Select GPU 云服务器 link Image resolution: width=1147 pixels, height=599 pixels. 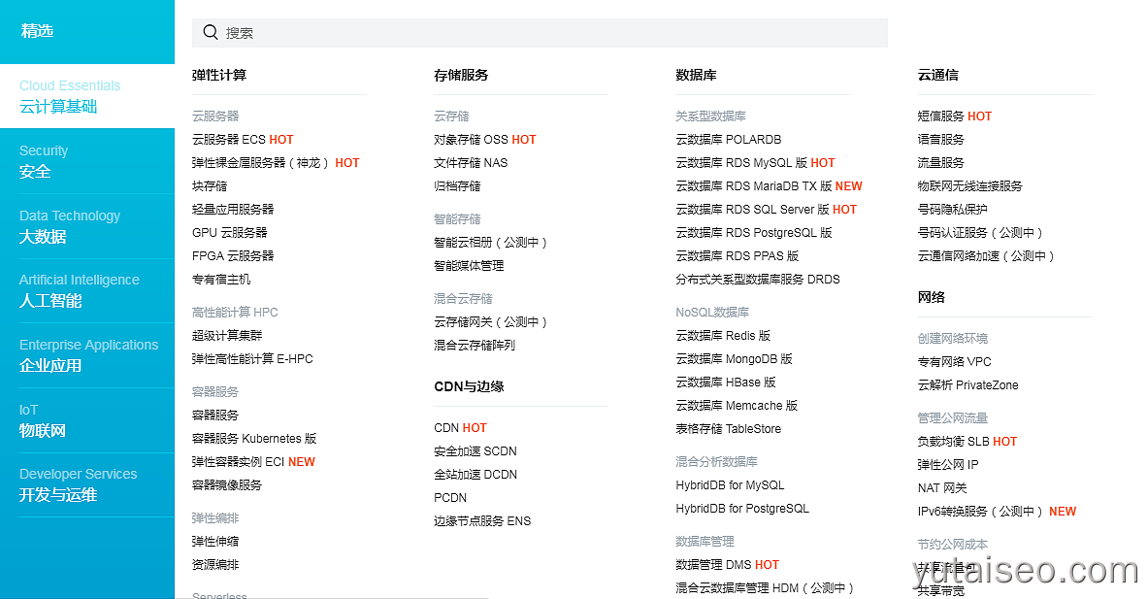coord(230,233)
